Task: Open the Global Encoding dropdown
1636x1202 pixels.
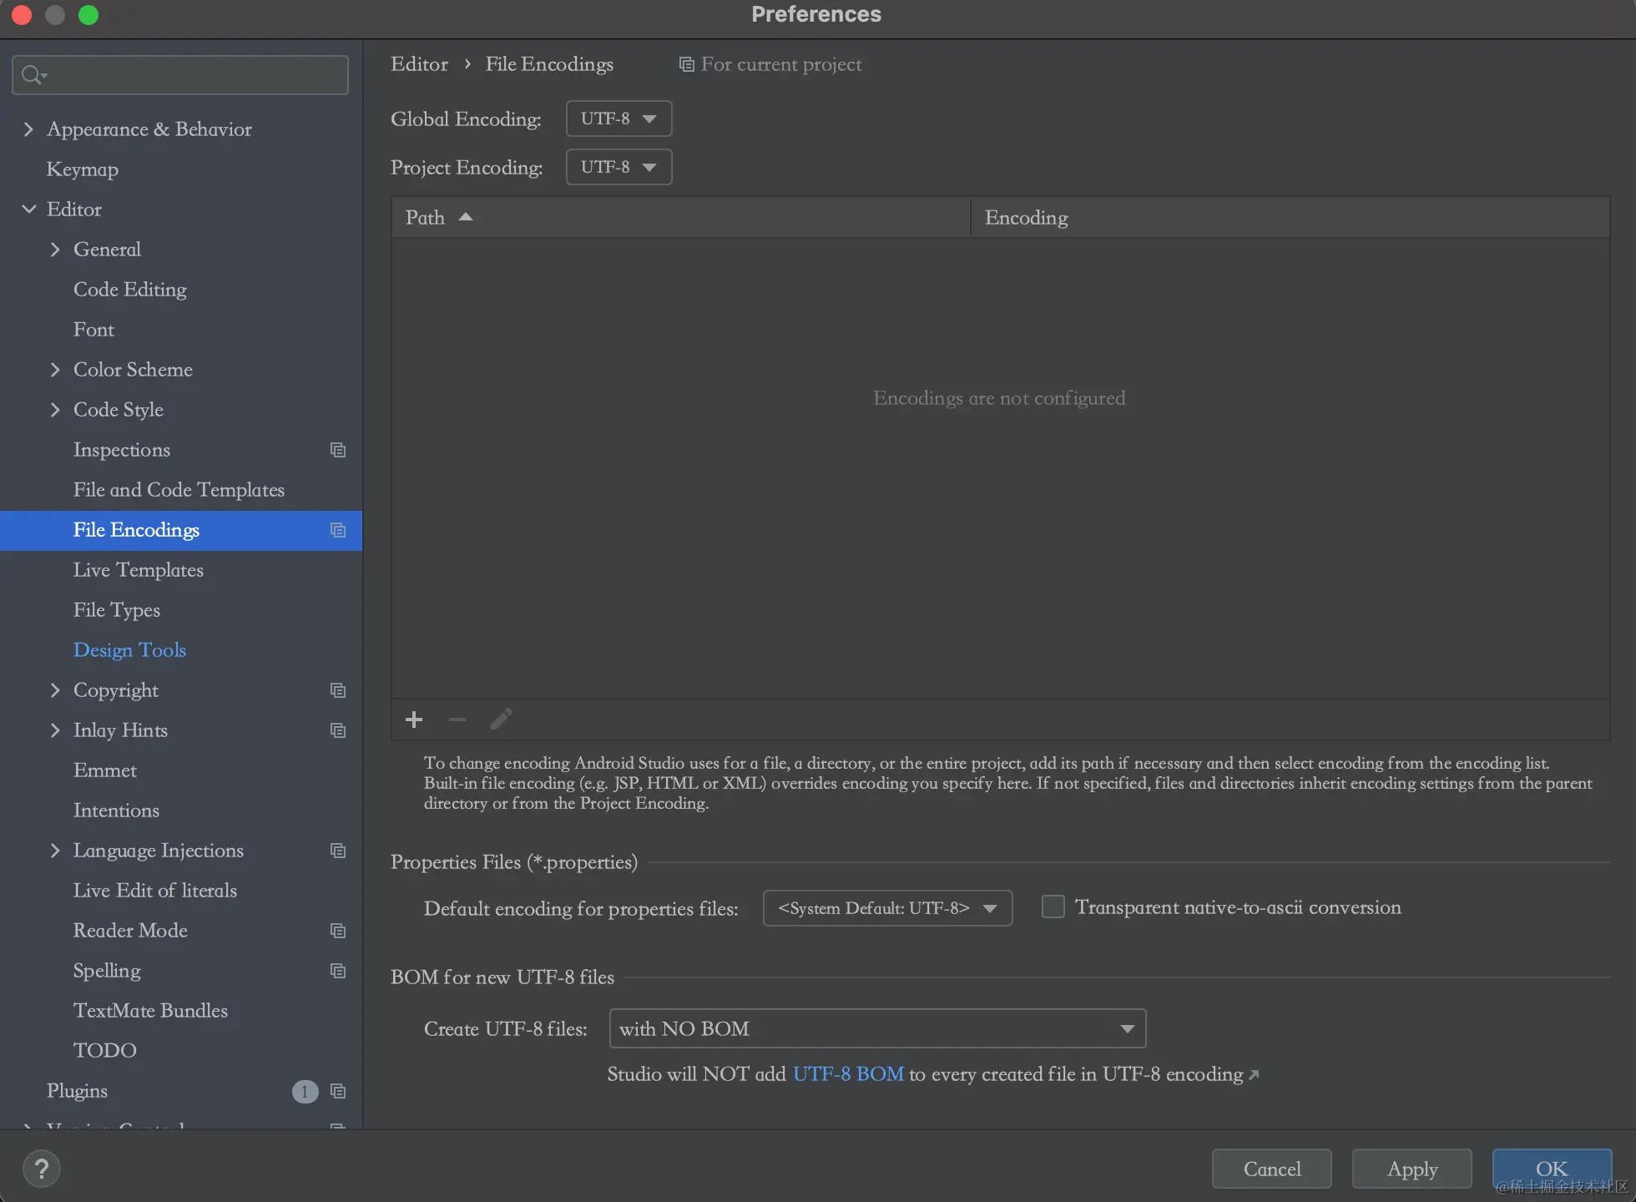Action: (619, 119)
